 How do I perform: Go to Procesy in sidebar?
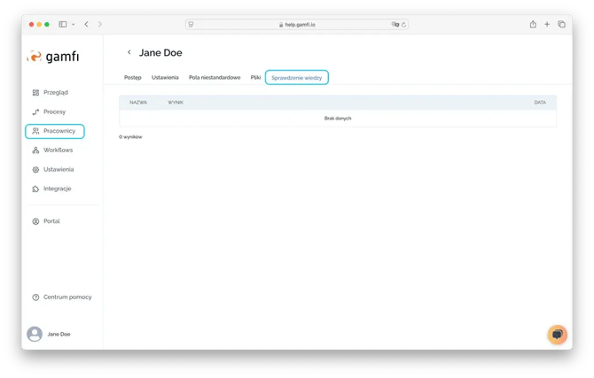54,112
